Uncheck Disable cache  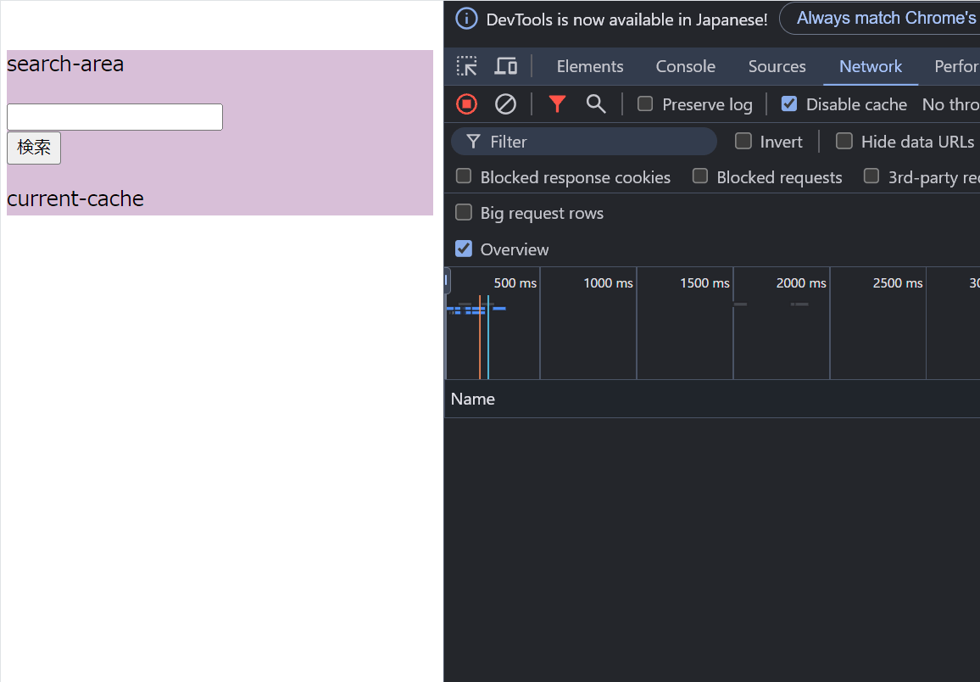[x=789, y=103]
